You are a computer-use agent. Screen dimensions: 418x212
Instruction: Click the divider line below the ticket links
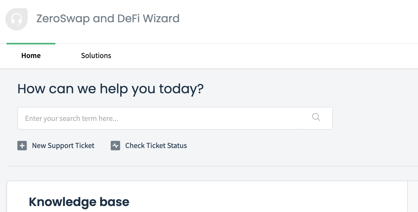click(x=212, y=166)
